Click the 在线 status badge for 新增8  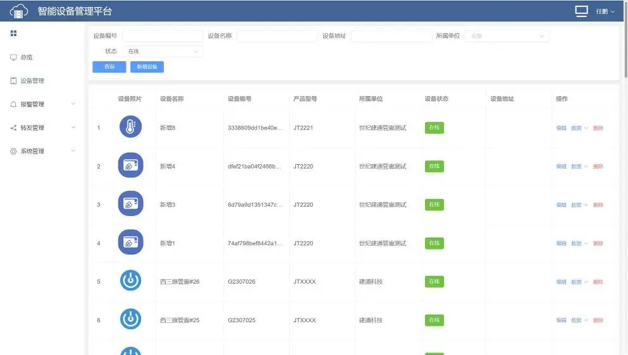coord(434,128)
